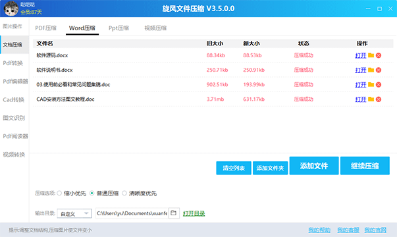Viewport: 397px width, 237px height.
Task: Click 添加文件 button
Action: tap(314, 166)
